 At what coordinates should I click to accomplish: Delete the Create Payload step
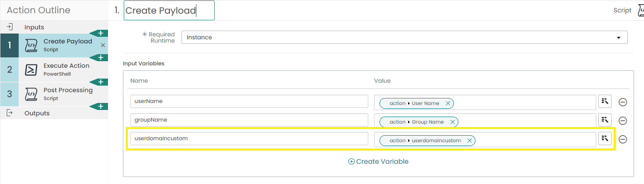tap(103, 45)
